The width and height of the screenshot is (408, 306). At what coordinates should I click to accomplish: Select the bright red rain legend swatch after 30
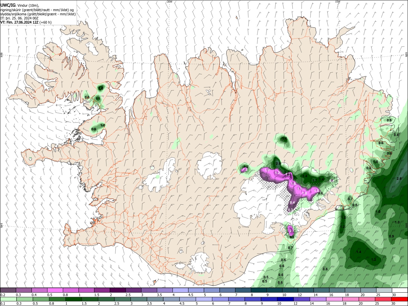[x=400, y=299]
